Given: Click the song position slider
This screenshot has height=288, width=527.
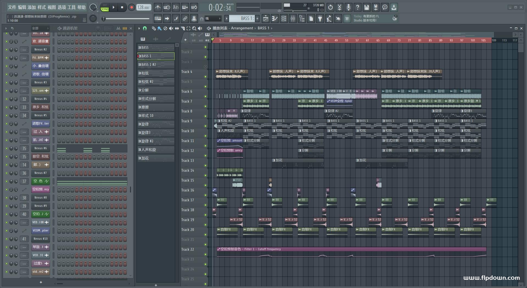Looking at the screenshot, I should (x=126, y=19).
